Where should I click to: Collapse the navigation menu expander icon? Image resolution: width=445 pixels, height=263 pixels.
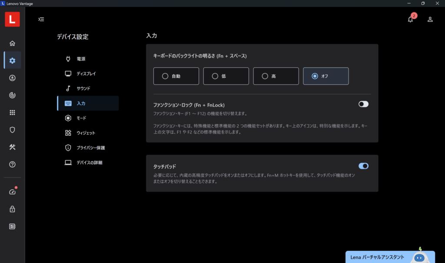(x=41, y=19)
